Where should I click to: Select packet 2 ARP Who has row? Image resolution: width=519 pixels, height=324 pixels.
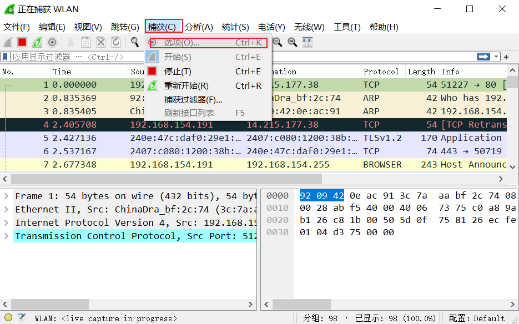(254, 98)
